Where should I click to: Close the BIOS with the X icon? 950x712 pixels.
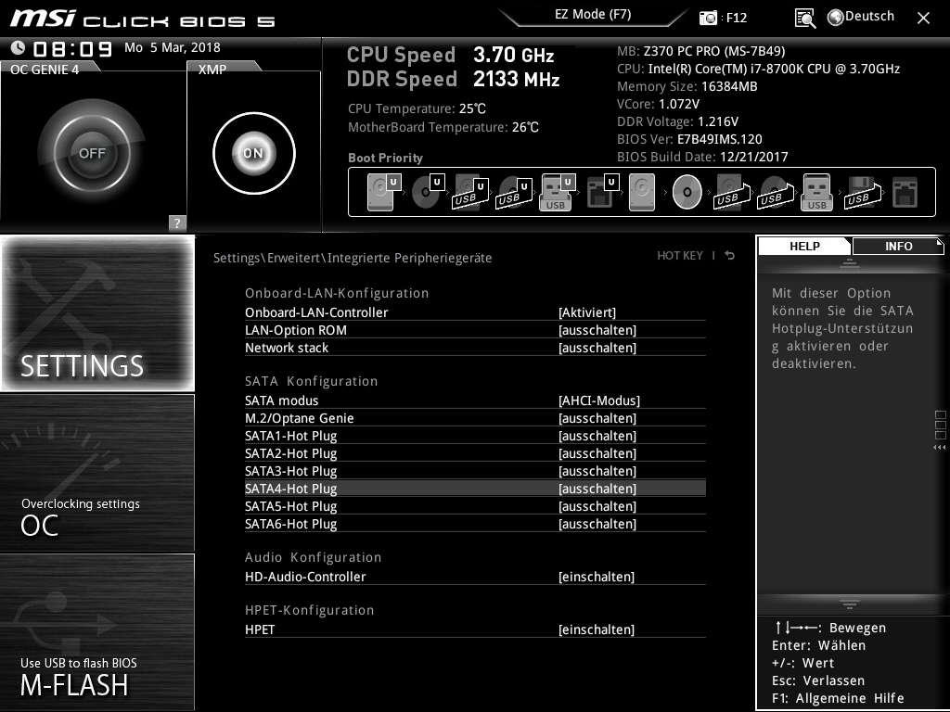pyautogui.click(x=923, y=19)
